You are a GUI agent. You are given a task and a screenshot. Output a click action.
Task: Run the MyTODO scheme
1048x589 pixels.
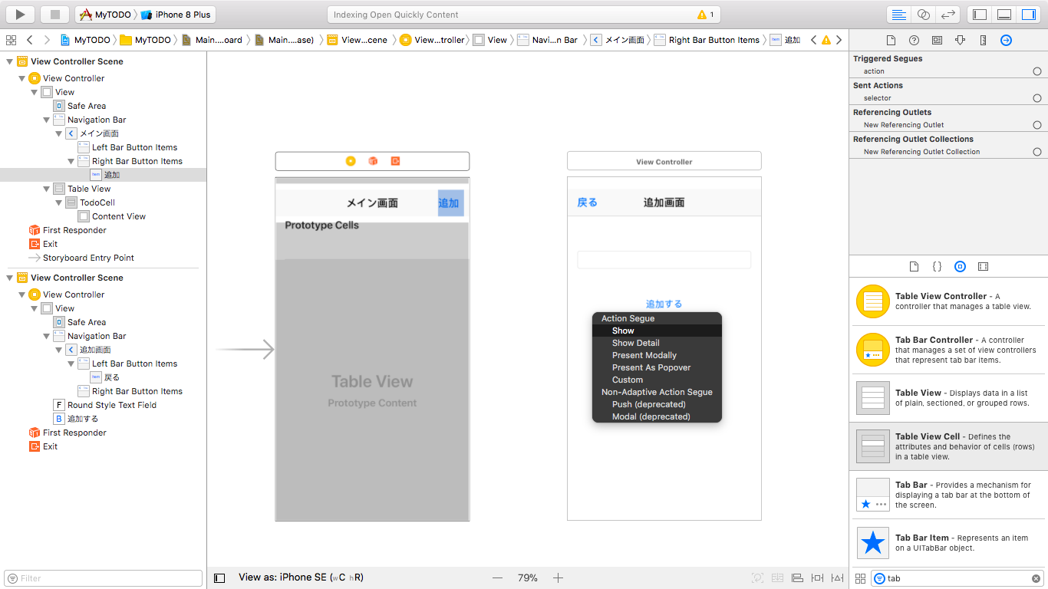tap(18, 14)
